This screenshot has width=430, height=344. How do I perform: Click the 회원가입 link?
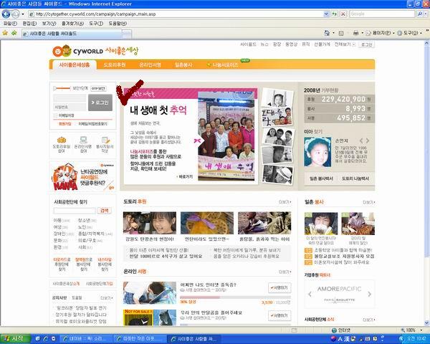(65, 124)
